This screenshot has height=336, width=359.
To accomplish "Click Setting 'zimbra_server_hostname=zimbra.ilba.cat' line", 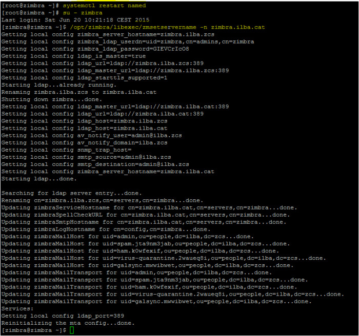I will pyautogui.click(x=108, y=172).
